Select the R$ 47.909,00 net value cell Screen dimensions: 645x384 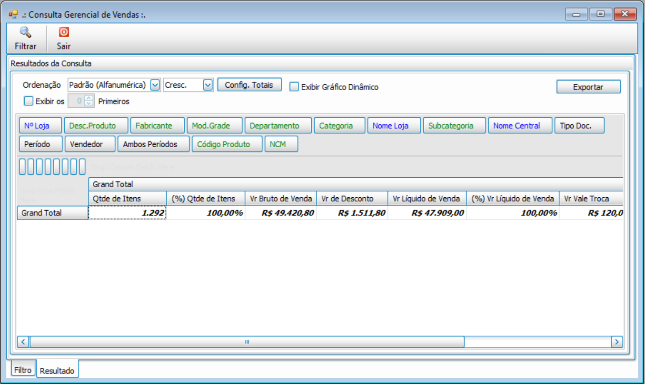click(x=427, y=213)
